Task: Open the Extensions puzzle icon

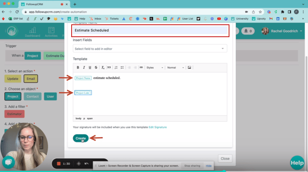Action: tap(282, 12)
